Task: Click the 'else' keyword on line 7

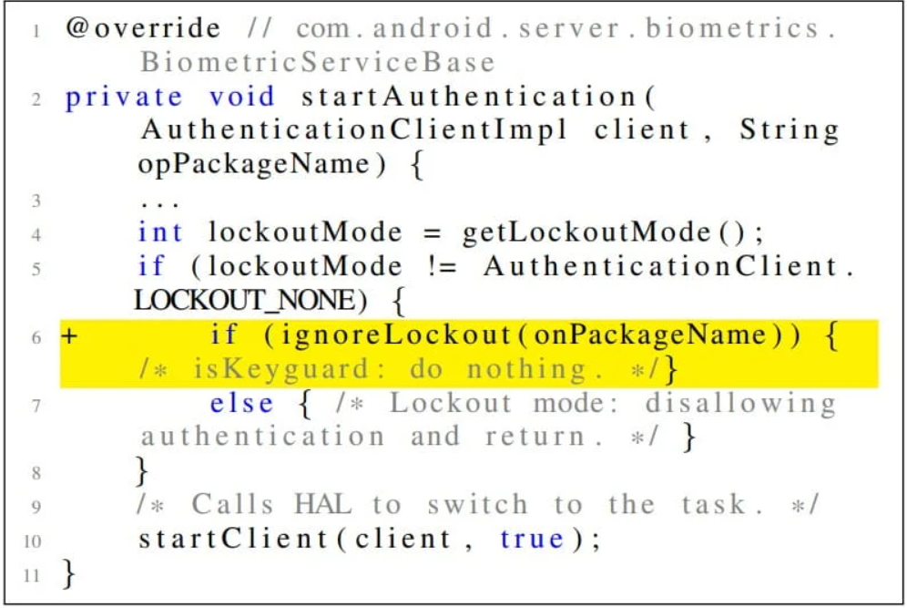Action: [242, 403]
